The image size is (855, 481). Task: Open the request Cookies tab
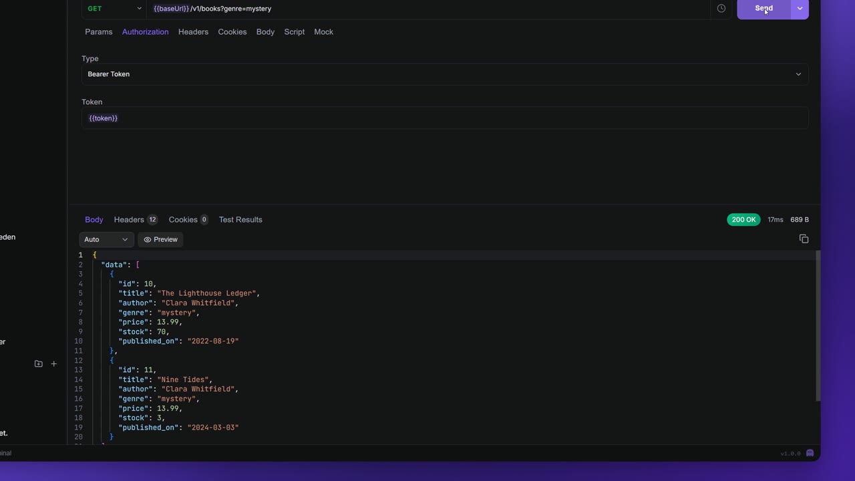tap(232, 32)
